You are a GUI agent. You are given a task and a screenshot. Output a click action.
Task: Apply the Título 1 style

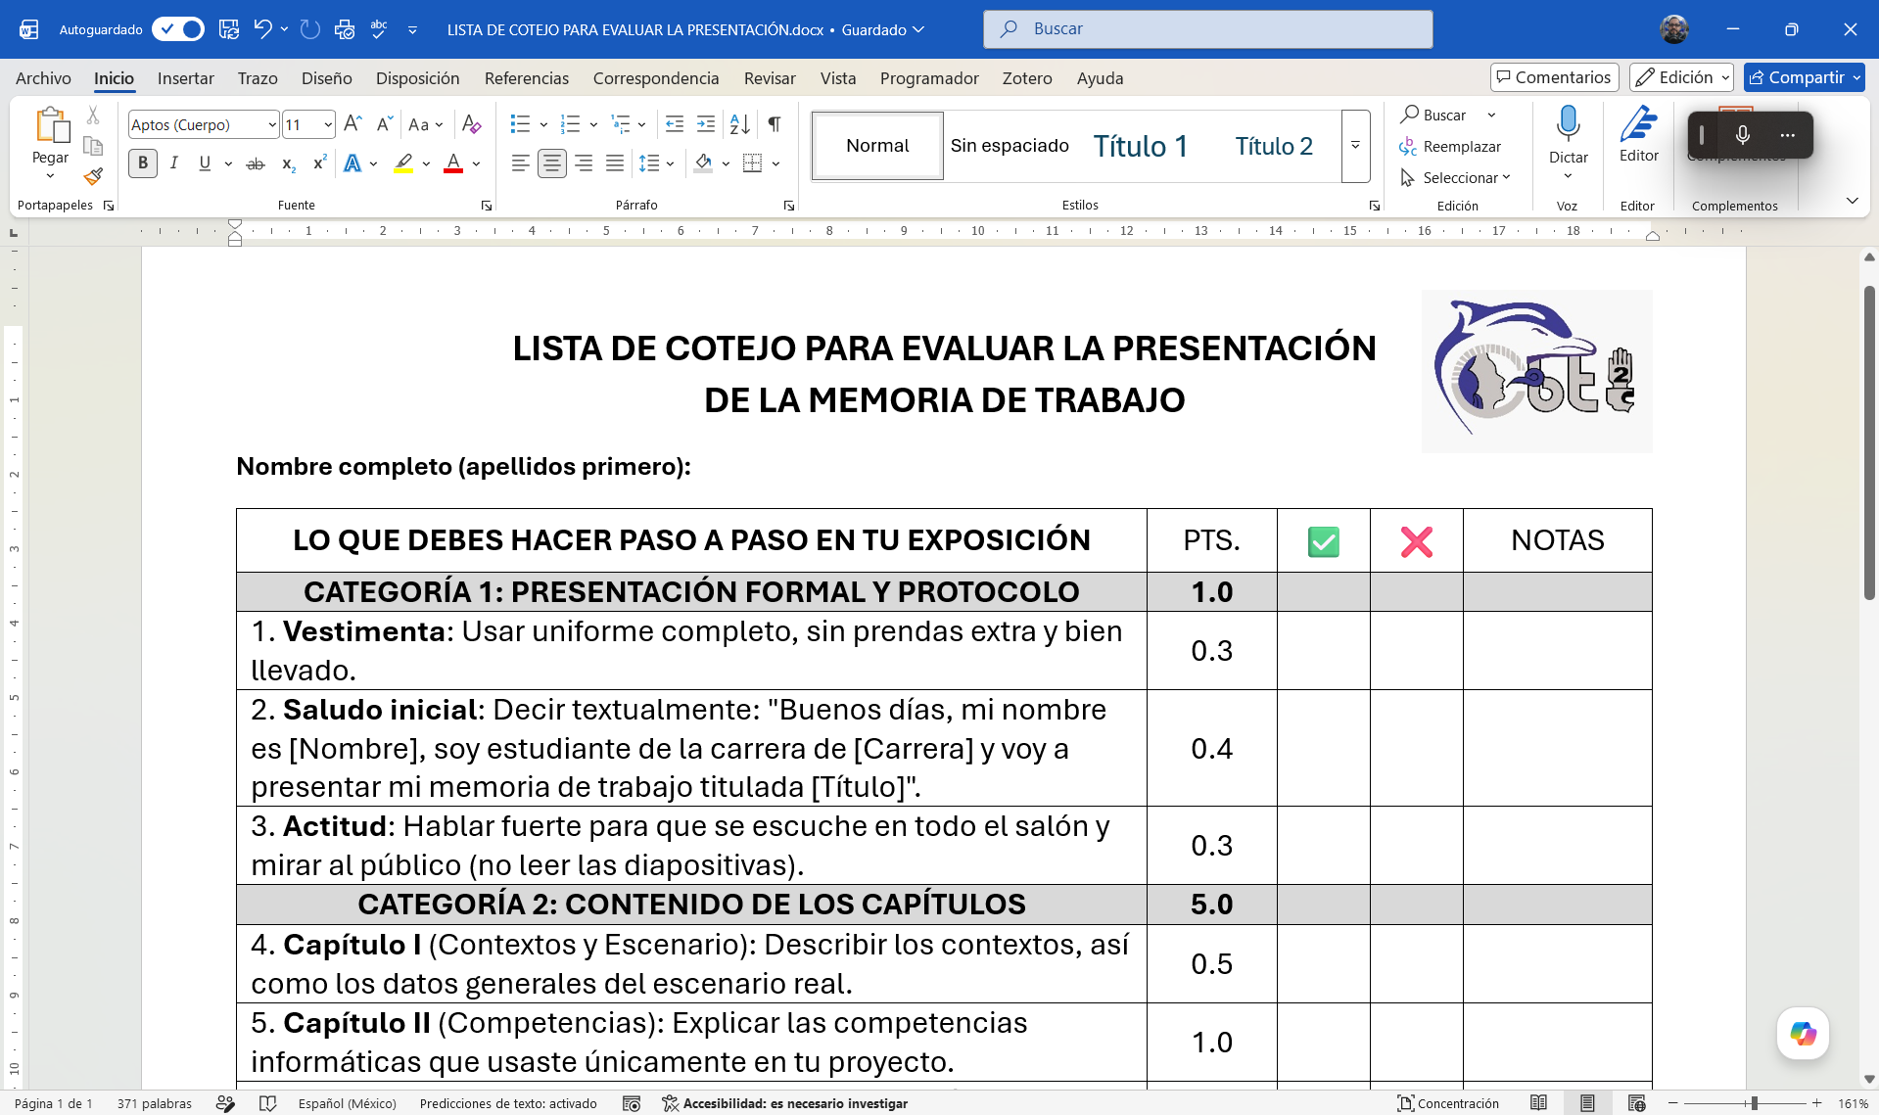point(1141,146)
